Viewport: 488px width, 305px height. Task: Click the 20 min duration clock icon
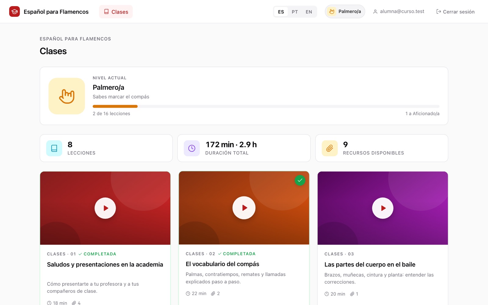(x=327, y=294)
